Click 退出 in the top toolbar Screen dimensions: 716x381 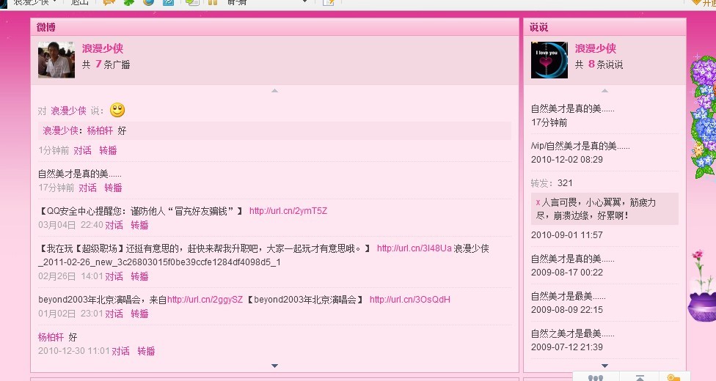coord(79,2)
